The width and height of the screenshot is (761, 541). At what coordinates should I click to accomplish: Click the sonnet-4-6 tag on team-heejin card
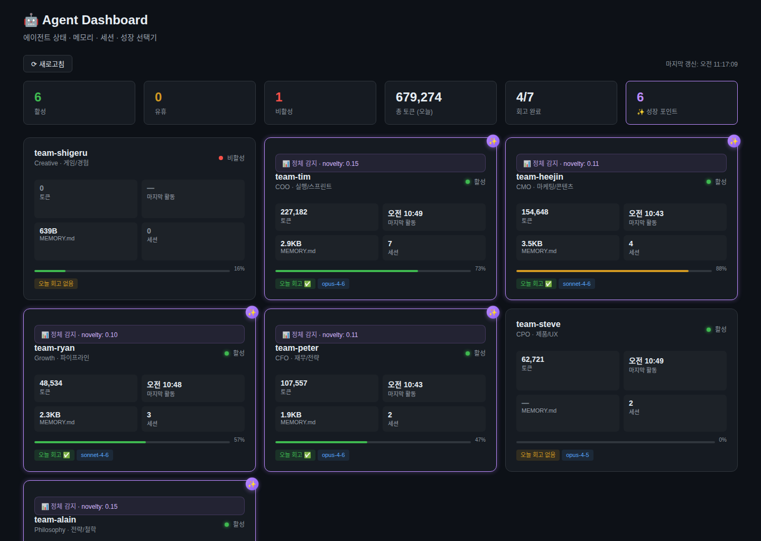(577, 284)
